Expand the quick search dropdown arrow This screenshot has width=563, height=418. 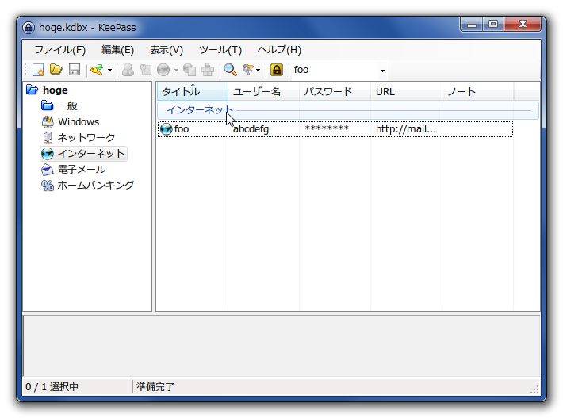382,71
